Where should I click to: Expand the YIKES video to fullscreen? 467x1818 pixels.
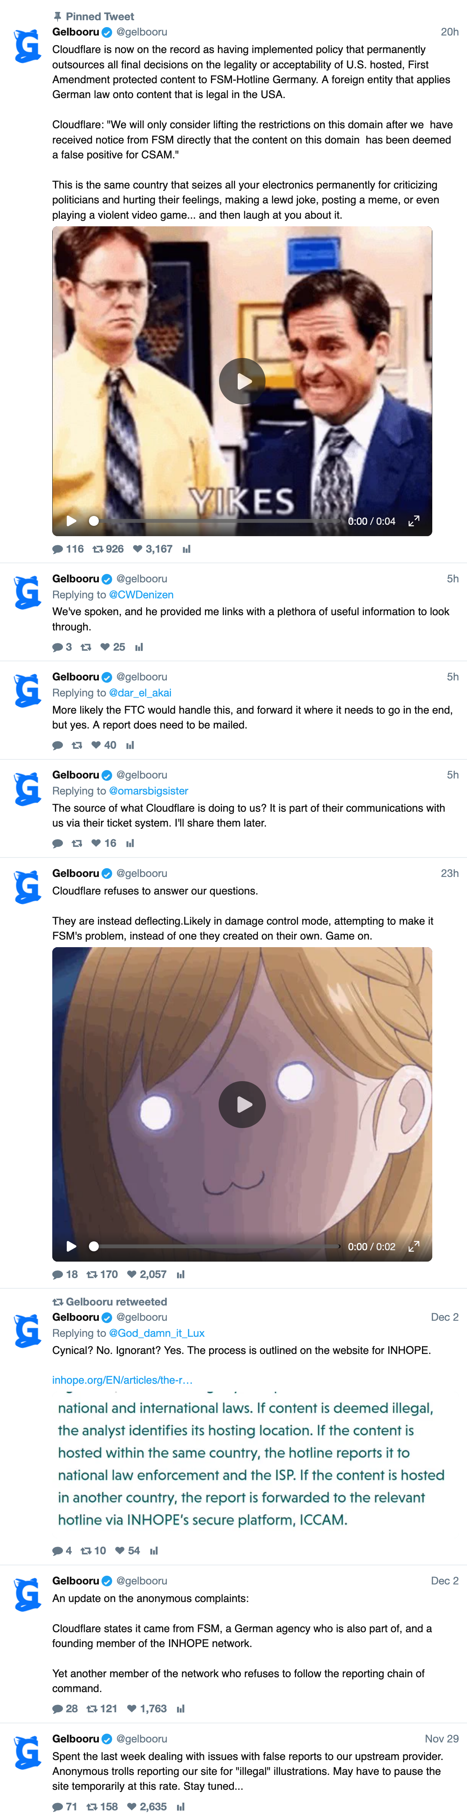pos(414,521)
